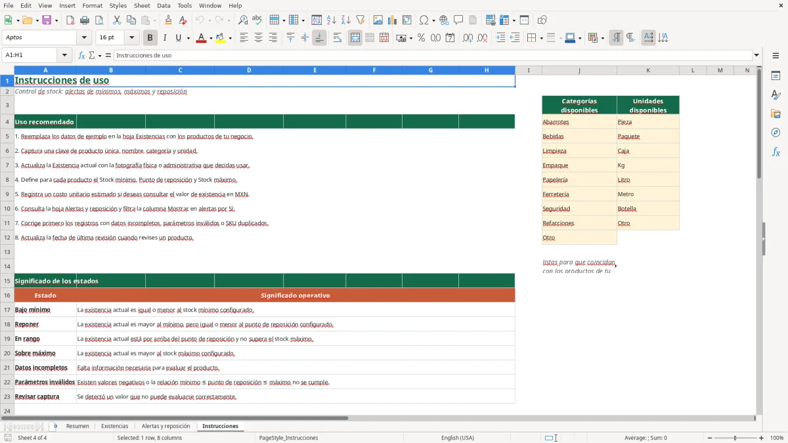Adjust the zoom slider
The height and width of the screenshot is (443, 788).
point(735,438)
